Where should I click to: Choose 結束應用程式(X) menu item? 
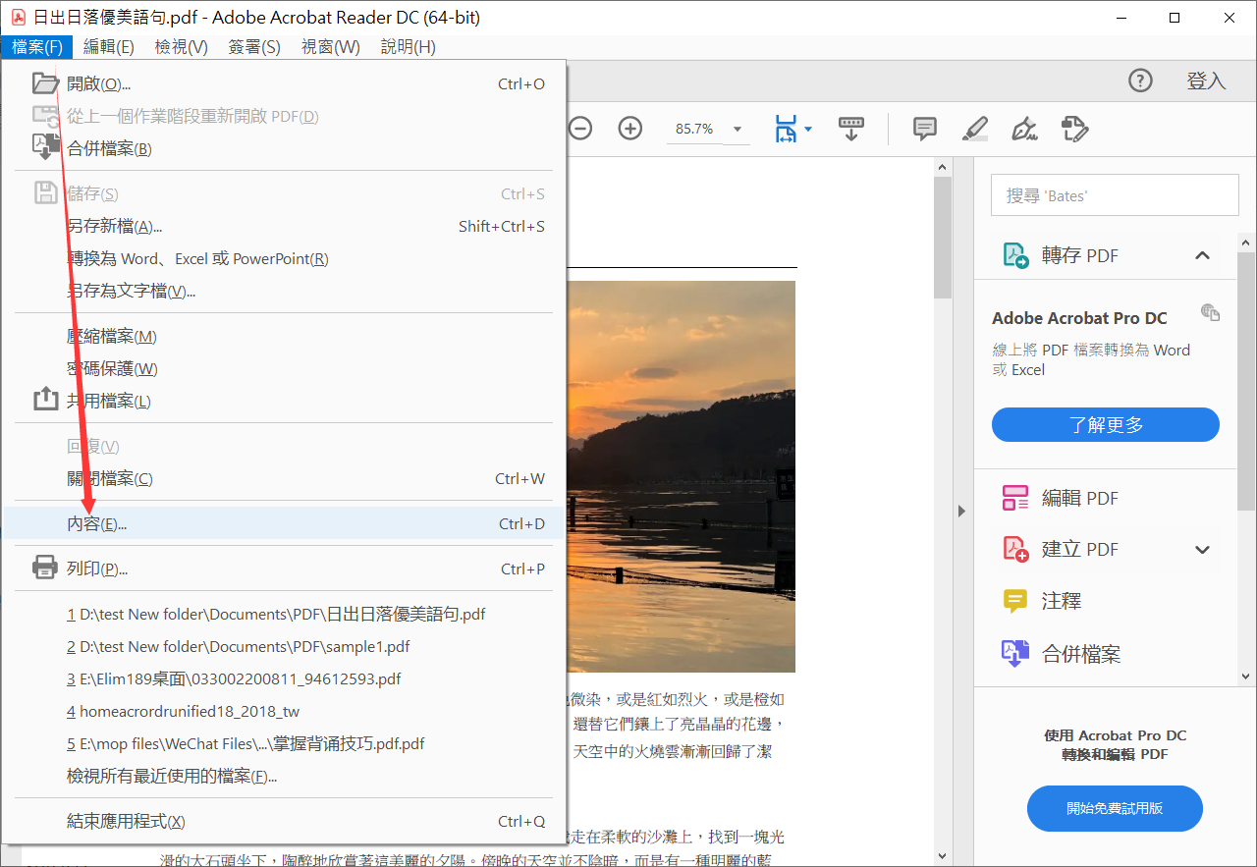click(x=284, y=822)
